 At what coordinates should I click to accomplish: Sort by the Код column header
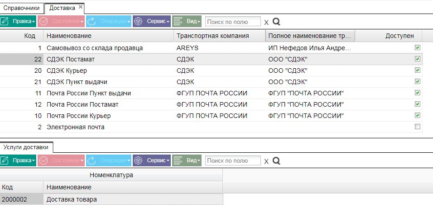point(22,36)
